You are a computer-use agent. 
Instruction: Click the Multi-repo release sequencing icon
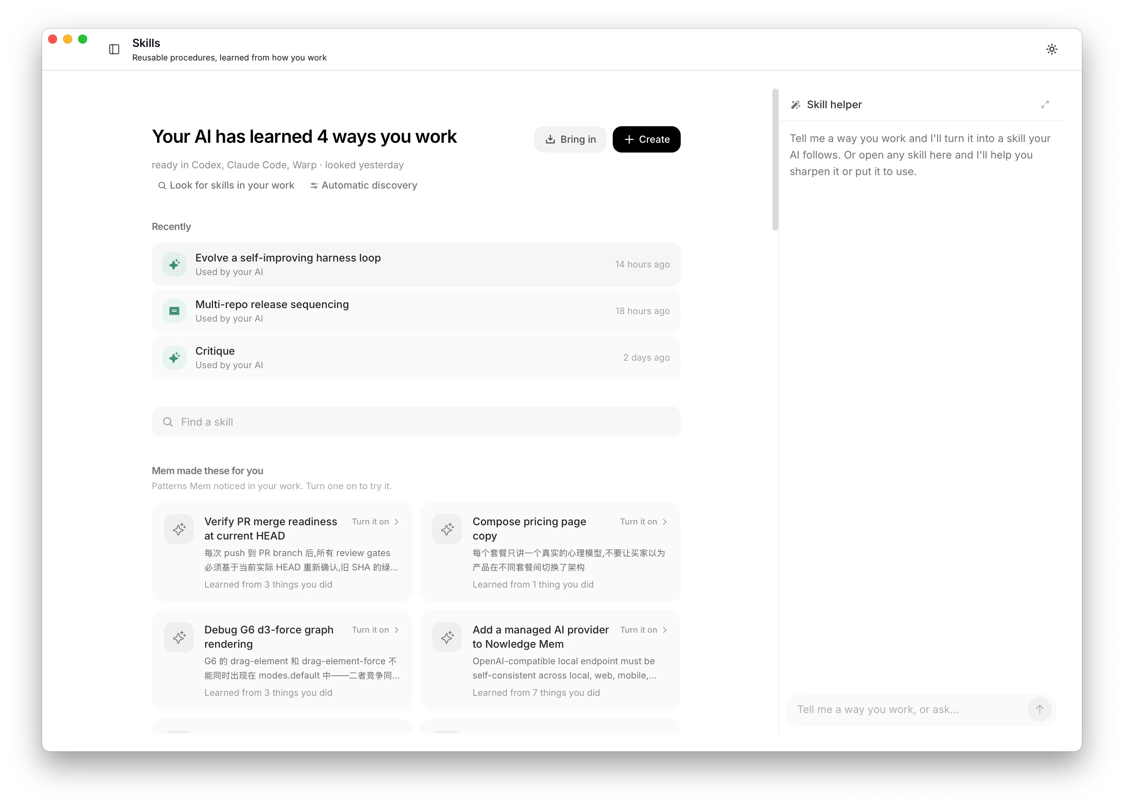click(x=174, y=311)
